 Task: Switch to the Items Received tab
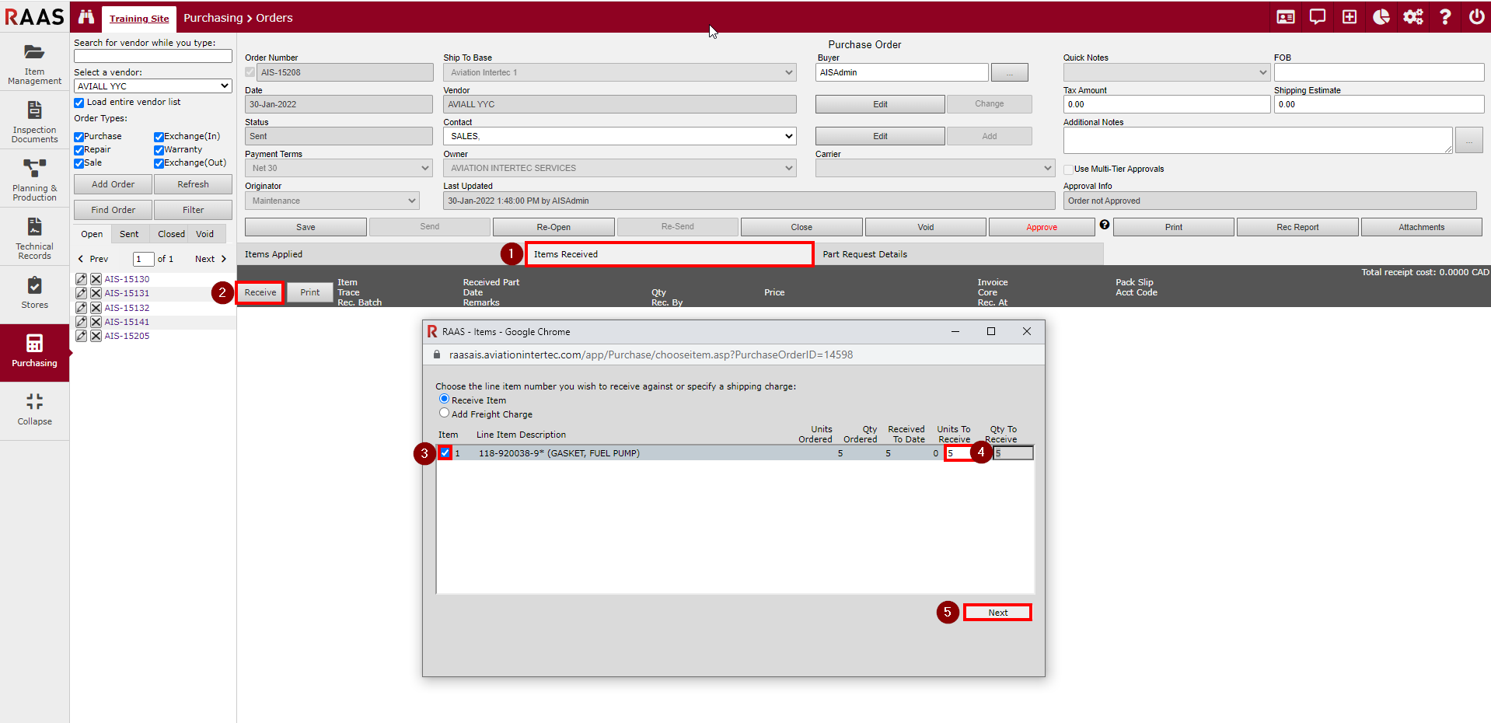tap(669, 254)
